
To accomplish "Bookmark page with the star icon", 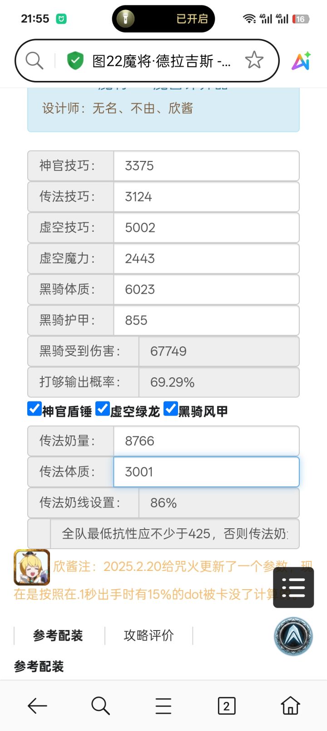I will [x=254, y=60].
